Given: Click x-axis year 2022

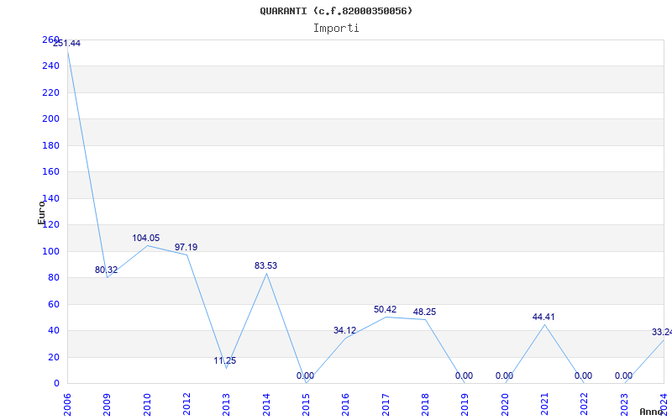Looking at the screenshot, I should (584, 404).
